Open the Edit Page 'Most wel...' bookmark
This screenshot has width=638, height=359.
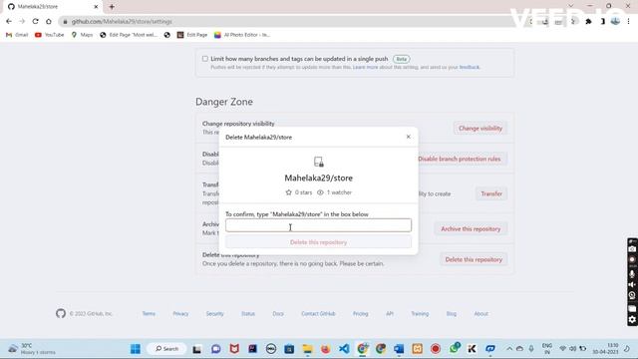tap(129, 35)
